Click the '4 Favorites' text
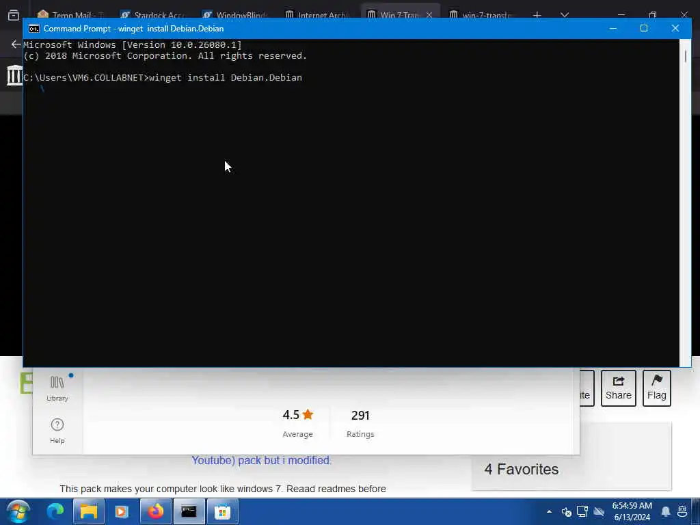 tap(522, 469)
